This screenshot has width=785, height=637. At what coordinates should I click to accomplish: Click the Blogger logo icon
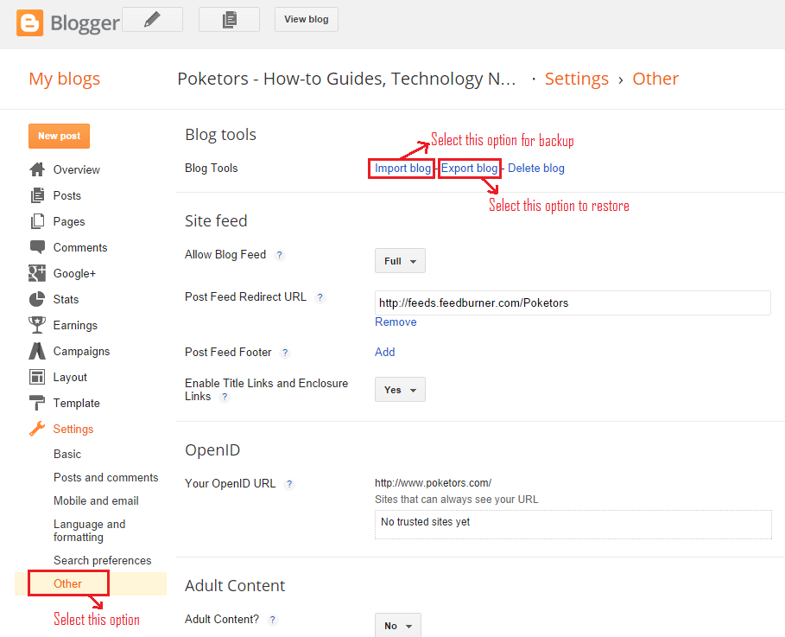[x=29, y=22]
